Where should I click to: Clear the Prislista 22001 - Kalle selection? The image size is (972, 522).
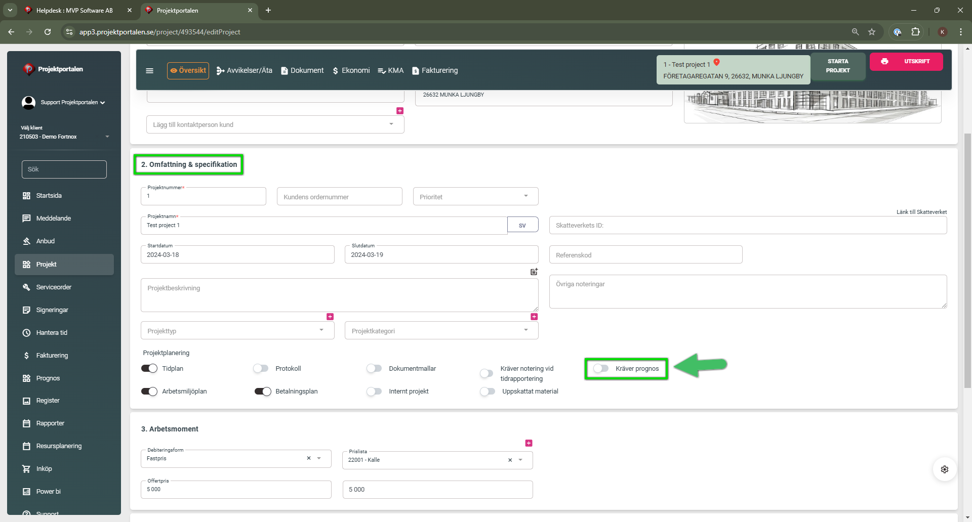510,460
